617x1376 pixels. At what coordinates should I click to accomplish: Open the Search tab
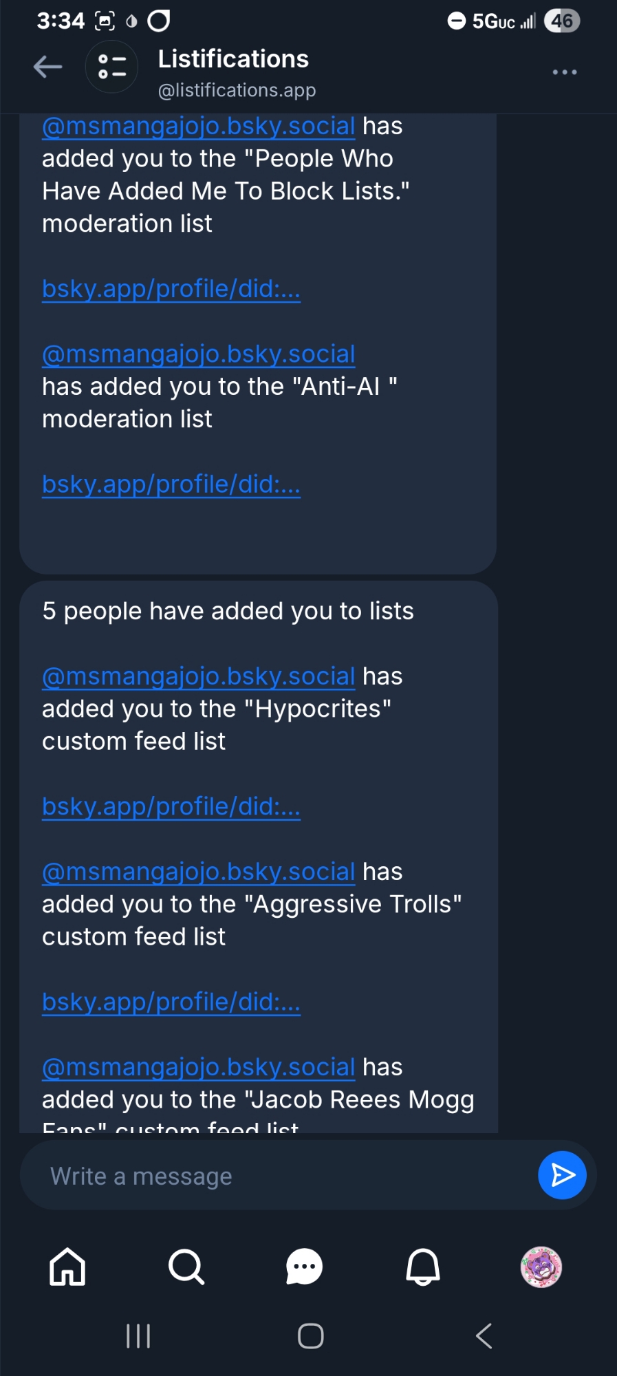pos(186,1266)
